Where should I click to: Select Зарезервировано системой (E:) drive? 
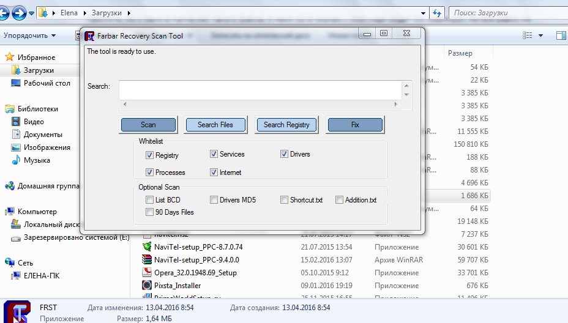[x=77, y=237]
